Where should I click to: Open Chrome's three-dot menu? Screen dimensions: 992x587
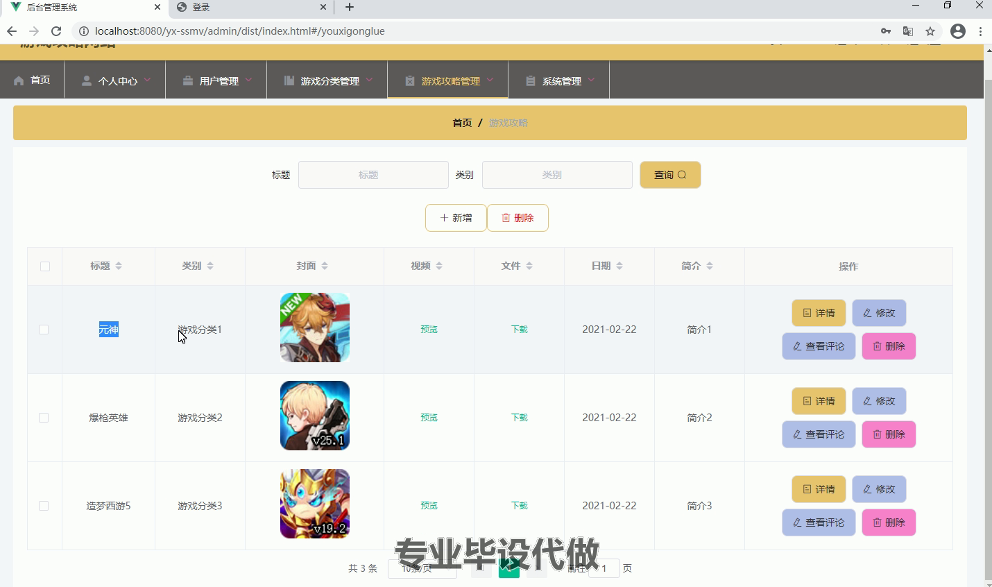[980, 31]
